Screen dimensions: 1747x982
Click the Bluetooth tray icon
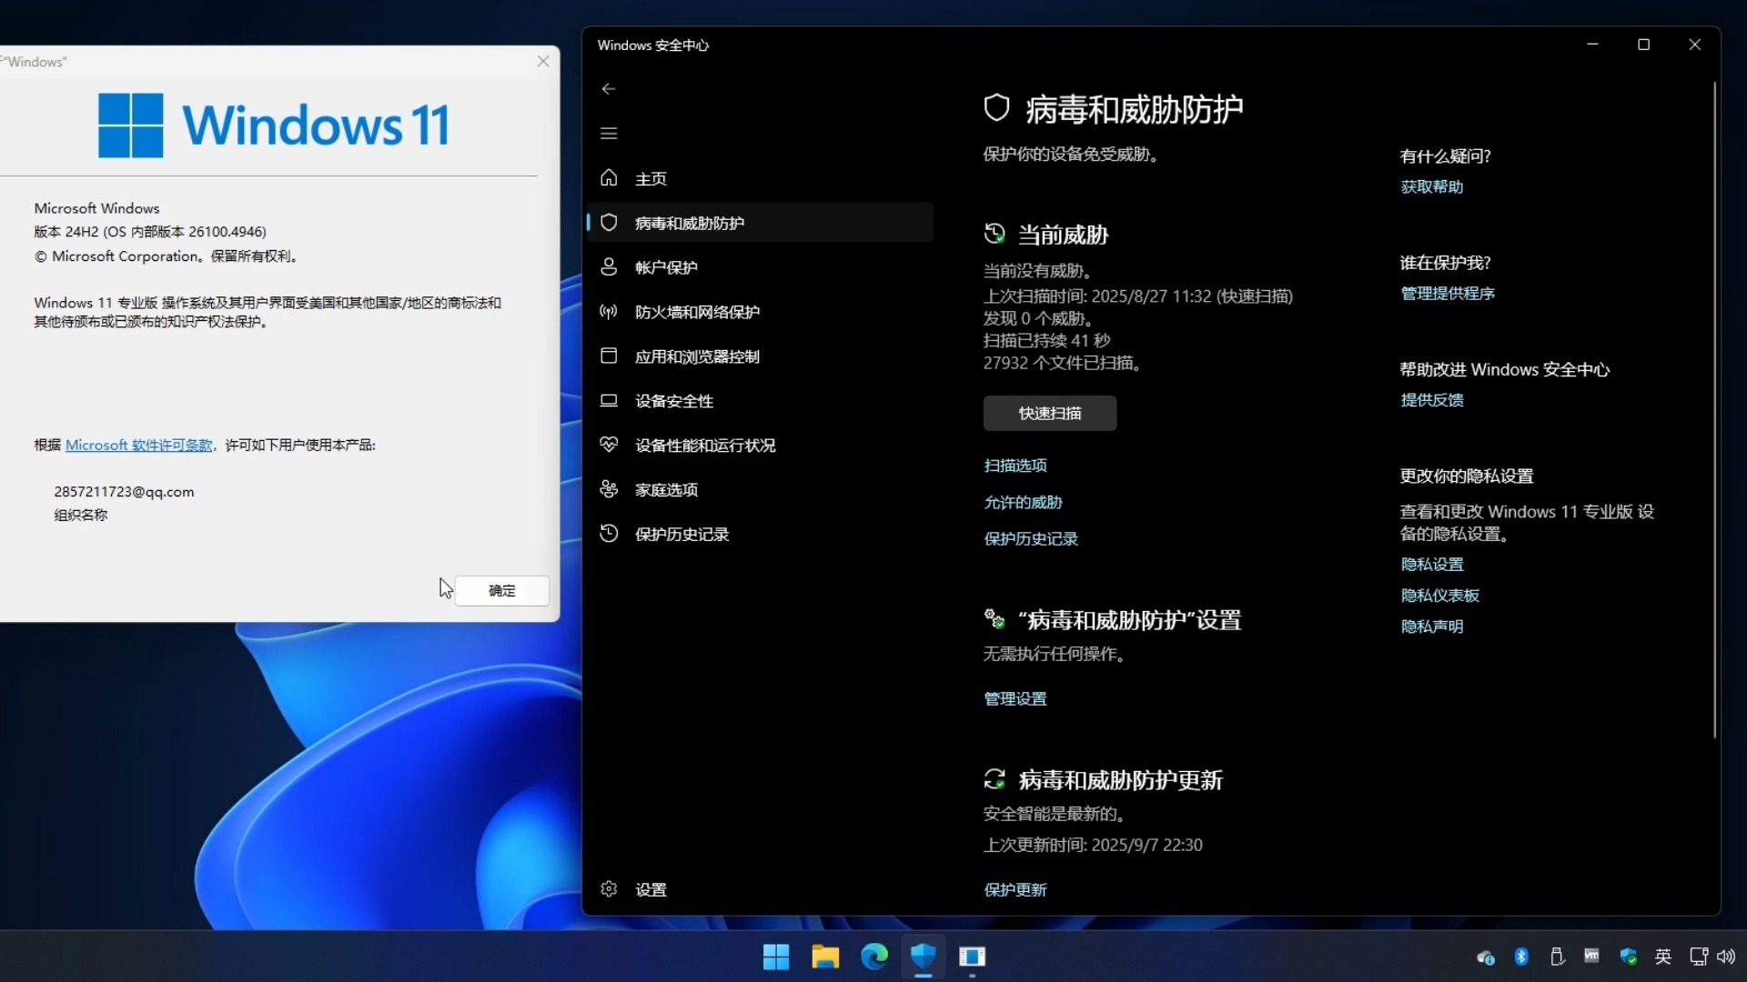click(1521, 957)
